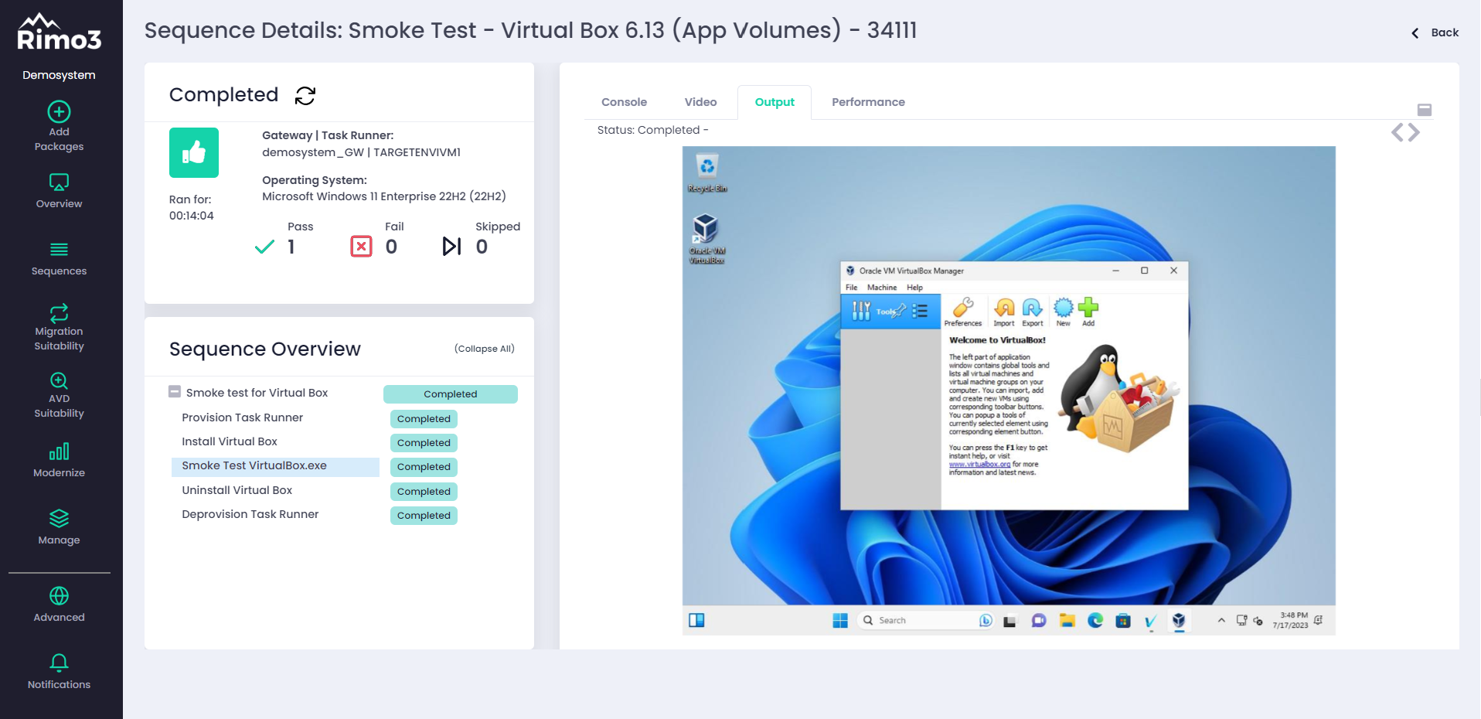Click www.virtualbox.org link

click(x=979, y=465)
